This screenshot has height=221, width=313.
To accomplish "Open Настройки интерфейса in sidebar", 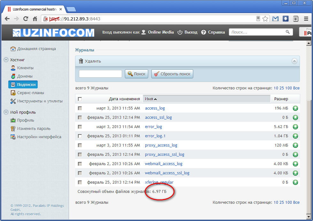I will click(x=36, y=137).
